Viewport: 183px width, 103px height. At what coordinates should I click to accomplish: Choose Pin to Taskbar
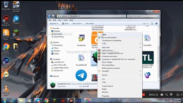pyautogui.click(x=120, y=62)
